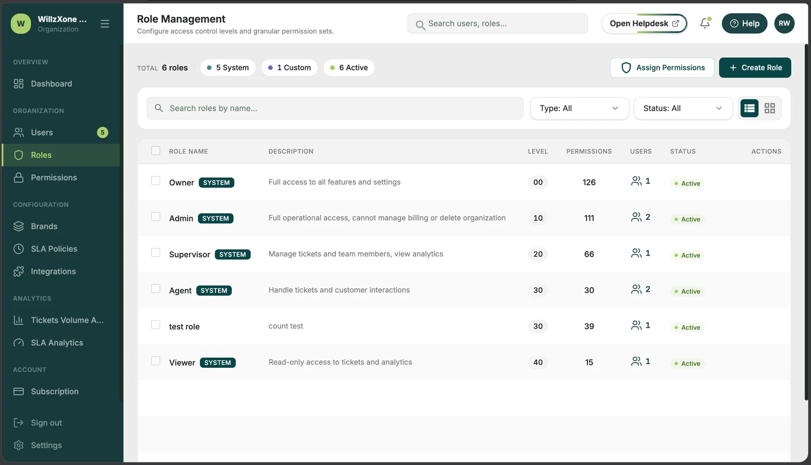811x465 pixels.
Task: Check the Supervisor role checkbox
Action: coord(156,253)
